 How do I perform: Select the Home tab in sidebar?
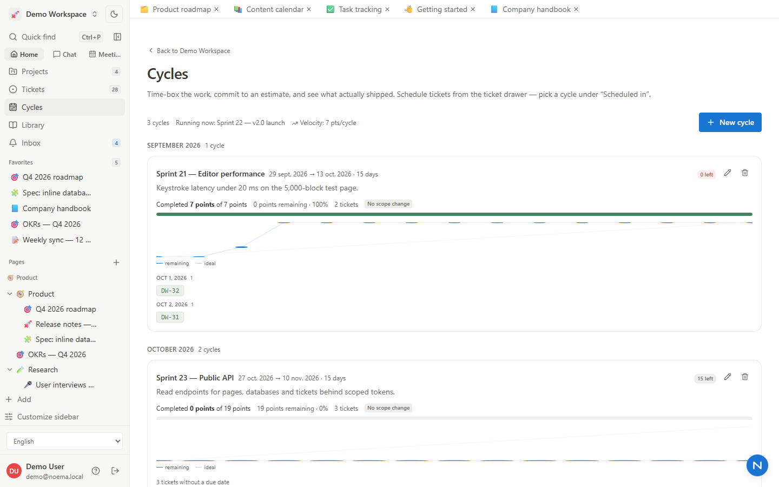point(24,54)
